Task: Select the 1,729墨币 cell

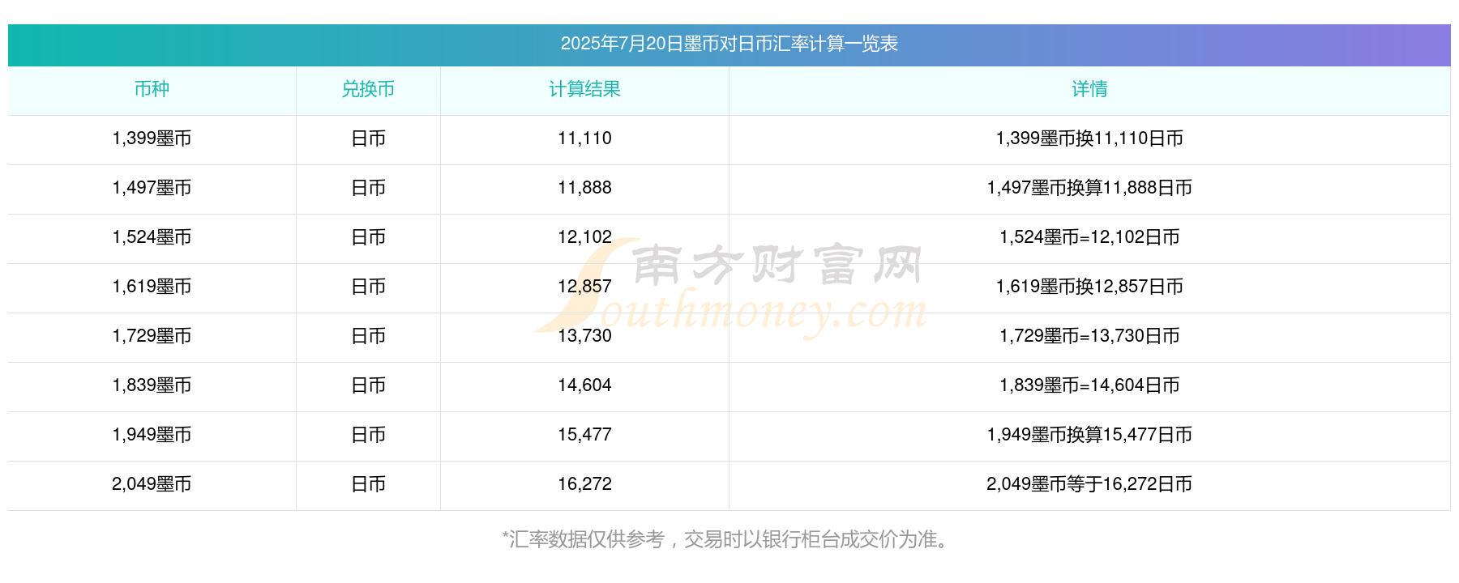Action: click(x=152, y=336)
